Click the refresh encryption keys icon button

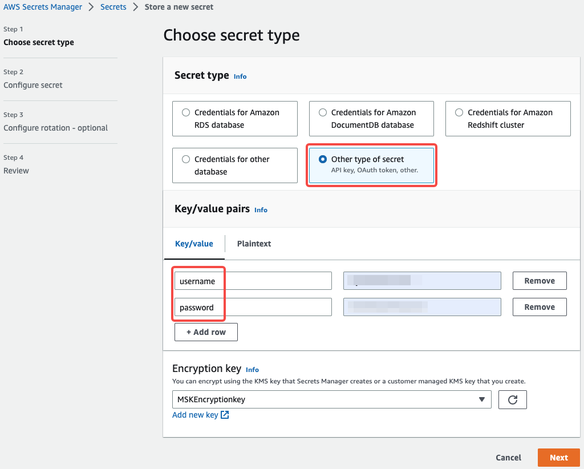512,400
